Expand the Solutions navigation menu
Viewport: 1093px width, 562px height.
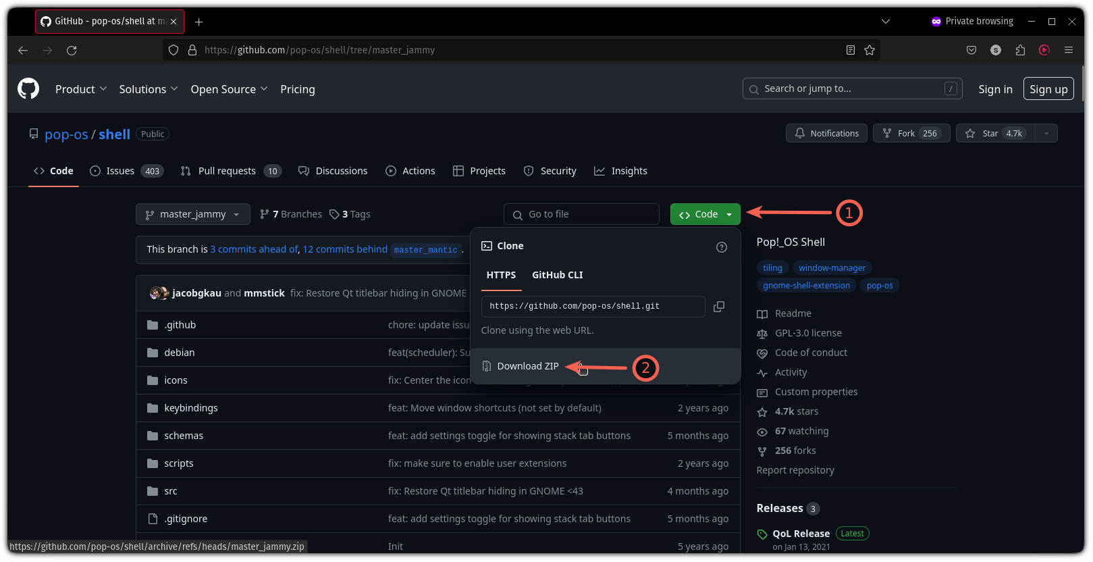coord(149,89)
